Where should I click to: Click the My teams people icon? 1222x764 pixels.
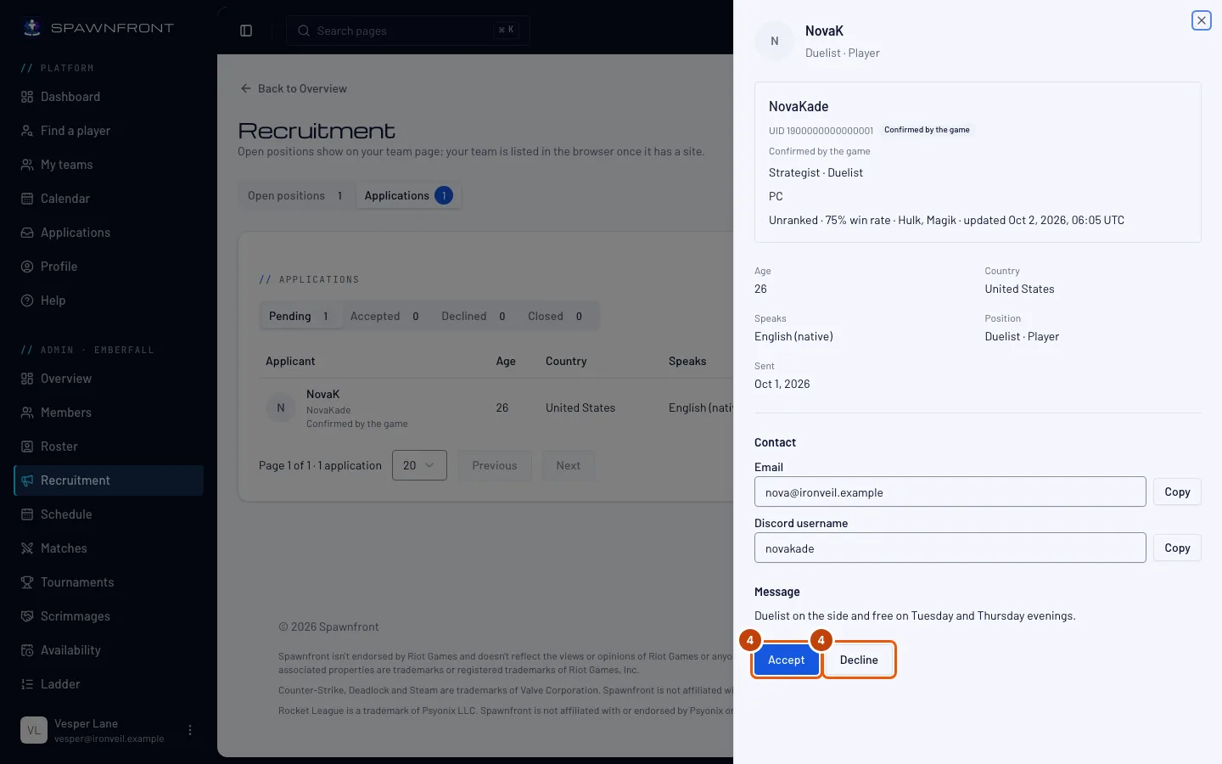click(x=27, y=165)
